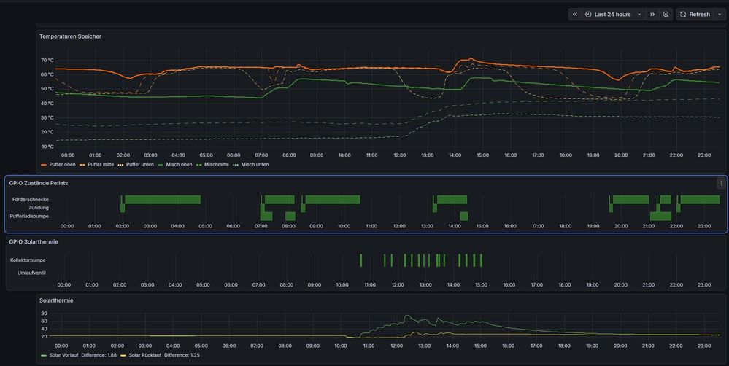This screenshot has width=729, height=366.
Task: Zoom out the time range
Action: (666, 15)
